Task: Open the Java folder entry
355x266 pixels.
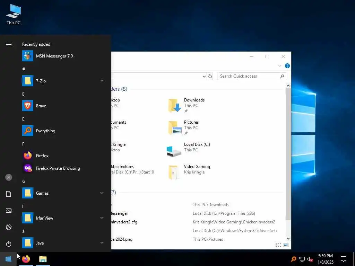Action: coord(63,243)
